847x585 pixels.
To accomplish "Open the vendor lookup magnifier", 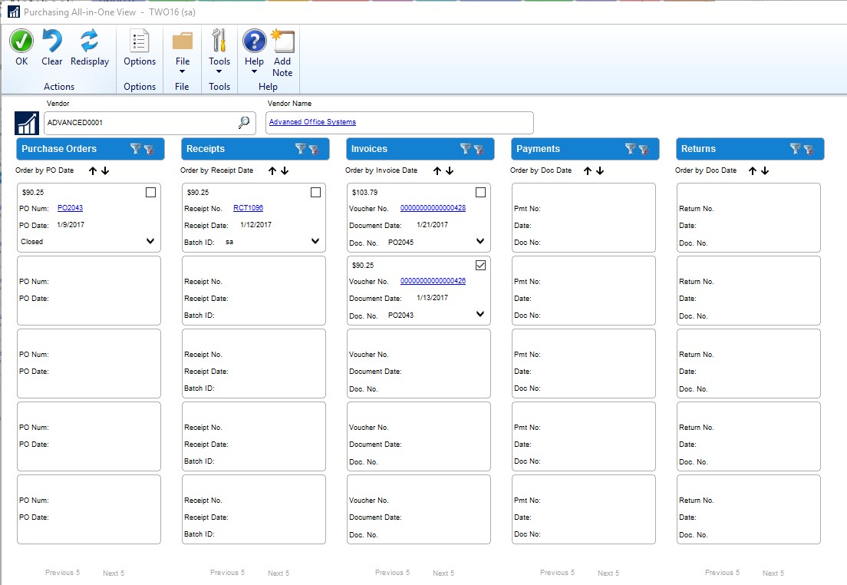I will [x=244, y=122].
